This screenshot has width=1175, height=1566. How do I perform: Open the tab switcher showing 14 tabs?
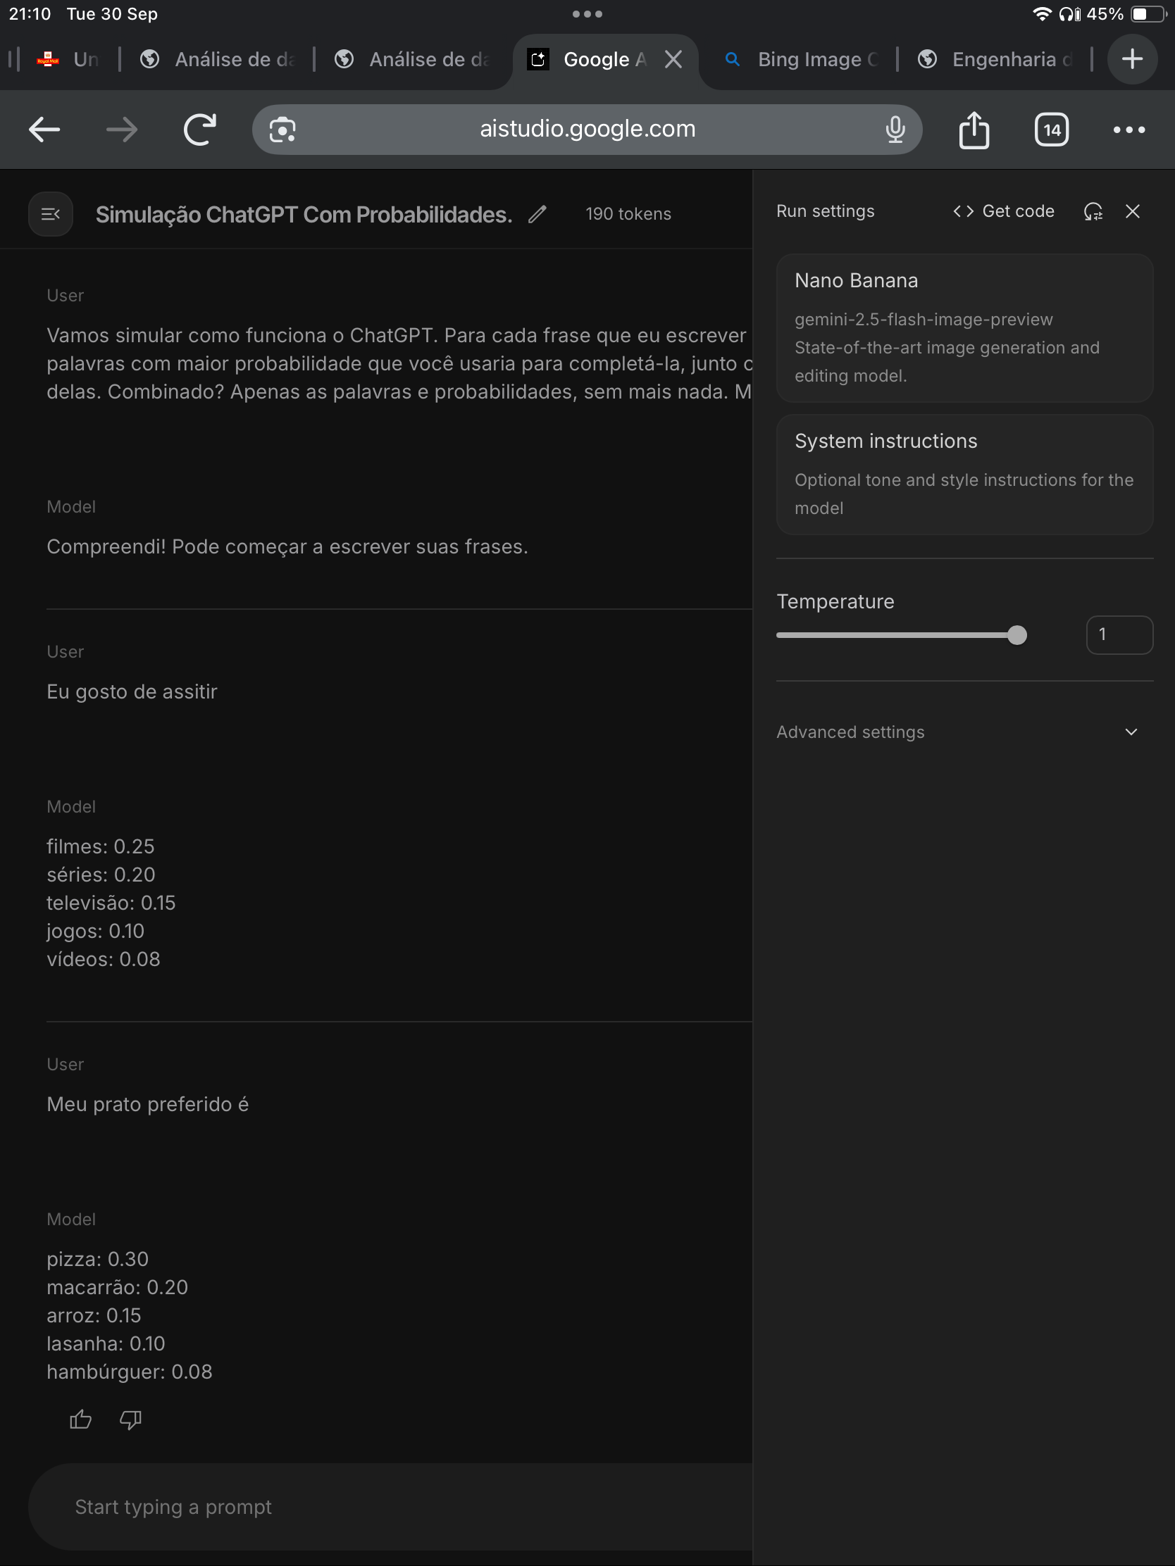coord(1052,130)
